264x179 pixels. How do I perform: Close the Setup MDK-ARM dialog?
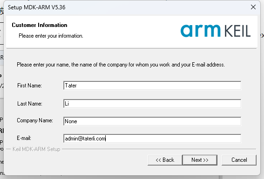[253, 7]
